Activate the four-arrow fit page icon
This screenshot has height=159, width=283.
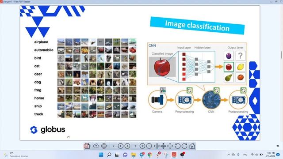click(x=170, y=146)
